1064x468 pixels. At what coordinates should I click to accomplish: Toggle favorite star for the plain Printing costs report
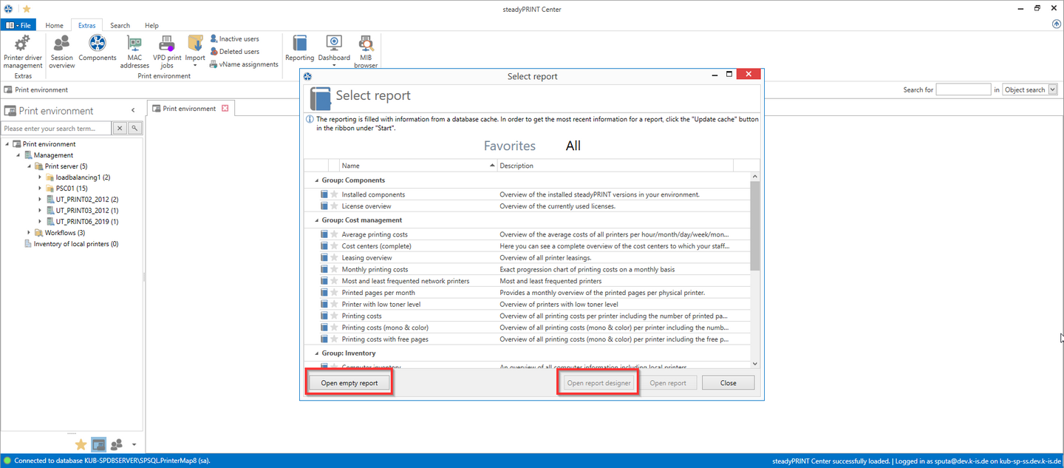[x=334, y=316]
